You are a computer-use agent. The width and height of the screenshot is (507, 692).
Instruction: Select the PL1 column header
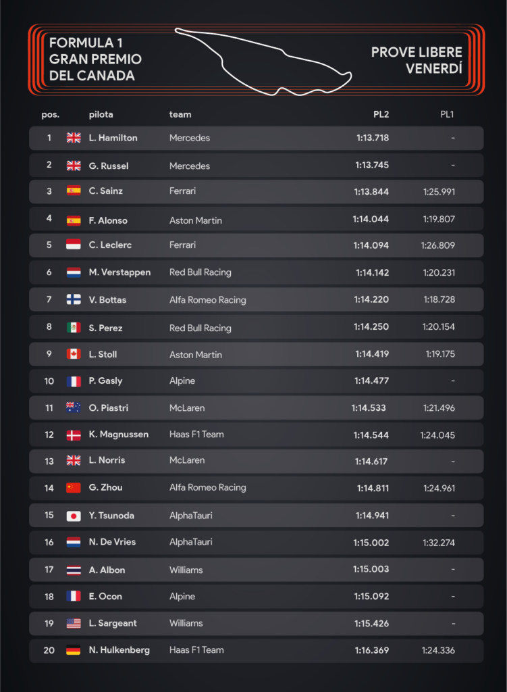[x=447, y=114]
